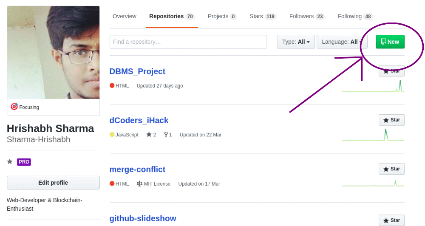The width and height of the screenshot is (425, 226).
Task: Click the purple PRO badge
Action: (24, 162)
